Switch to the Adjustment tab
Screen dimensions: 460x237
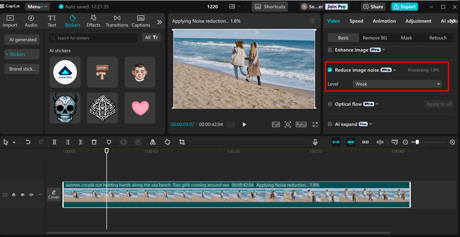[x=418, y=21]
